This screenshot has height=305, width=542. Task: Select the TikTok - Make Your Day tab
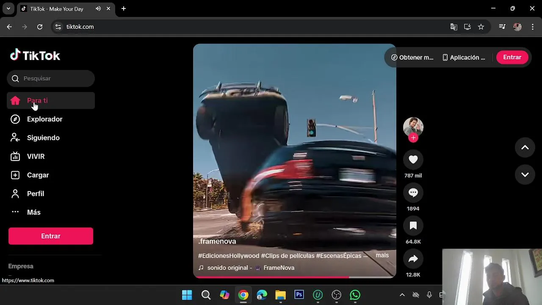pyautogui.click(x=66, y=8)
